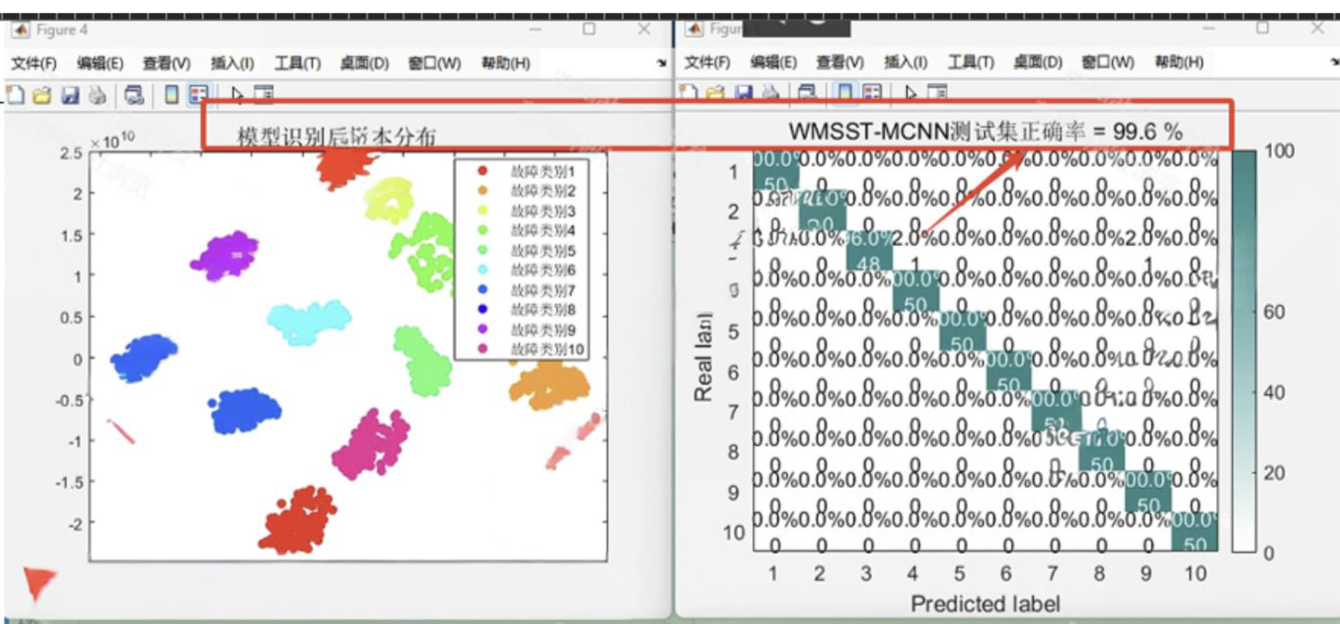Click the Open File icon in the confusion matrix window
Viewport: 1340px width, 624px height.
[716, 94]
